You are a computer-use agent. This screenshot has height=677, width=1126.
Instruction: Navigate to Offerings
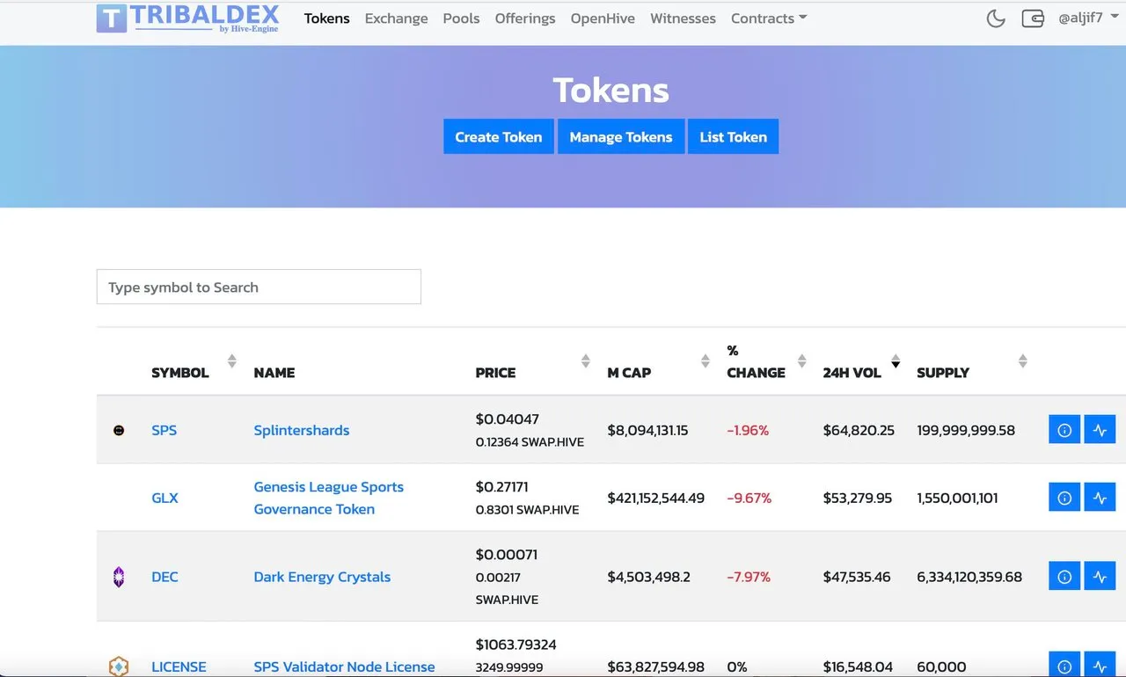(x=525, y=18)
